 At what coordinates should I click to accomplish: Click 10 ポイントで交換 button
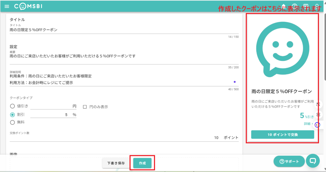pos(283,135)
